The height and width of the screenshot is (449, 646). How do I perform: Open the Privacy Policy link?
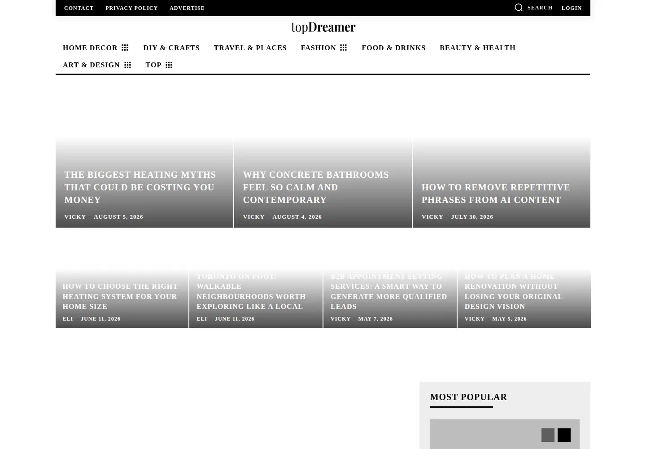[131, 8]
